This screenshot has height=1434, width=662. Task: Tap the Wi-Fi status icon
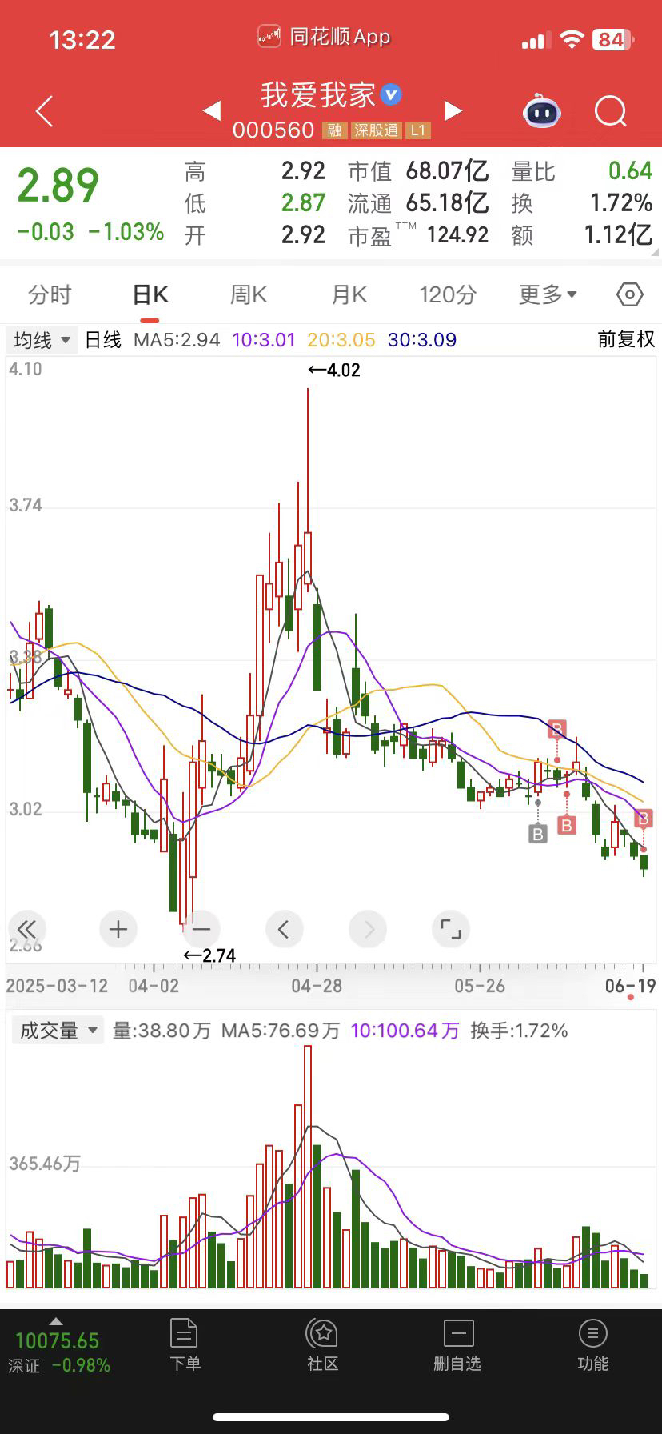click(x=571, y=39)
